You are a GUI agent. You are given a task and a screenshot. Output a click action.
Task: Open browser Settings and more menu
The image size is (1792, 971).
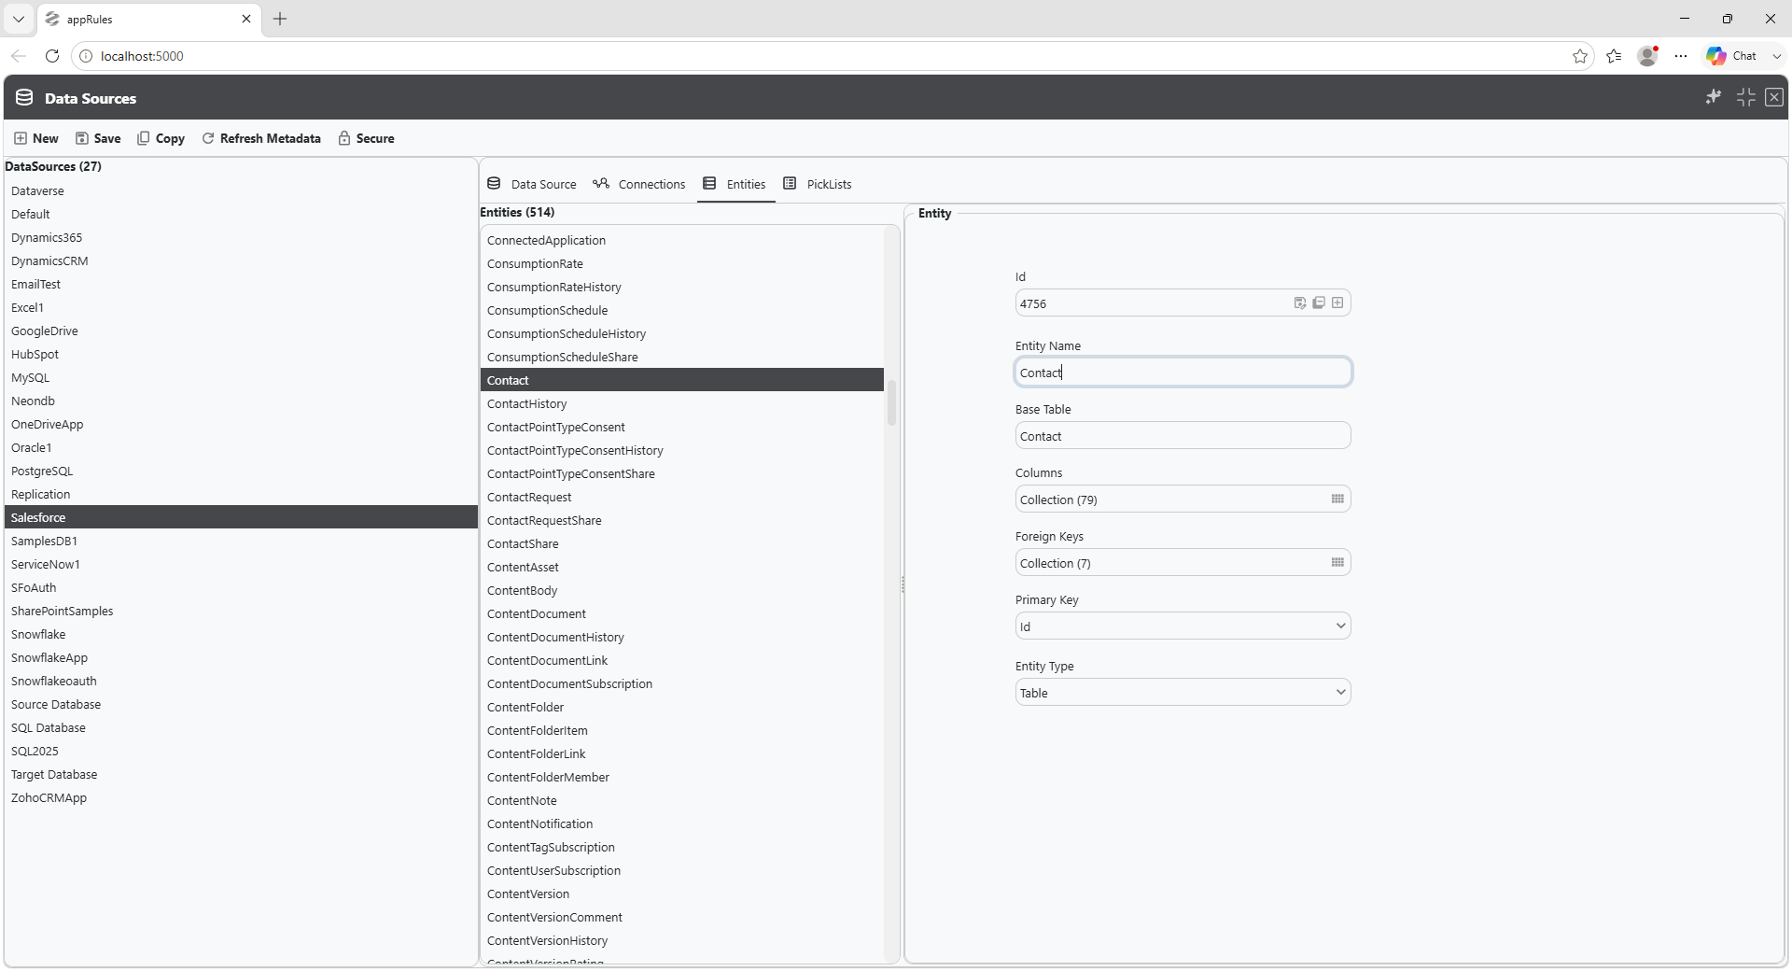click(1681, 56)
